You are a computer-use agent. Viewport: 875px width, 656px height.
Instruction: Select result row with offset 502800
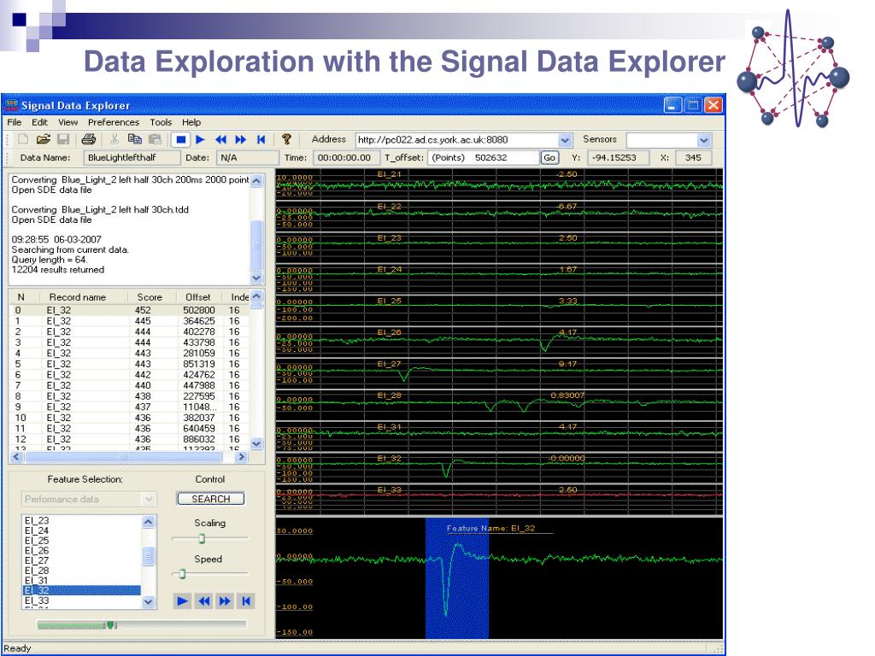(x=130, y=310)
